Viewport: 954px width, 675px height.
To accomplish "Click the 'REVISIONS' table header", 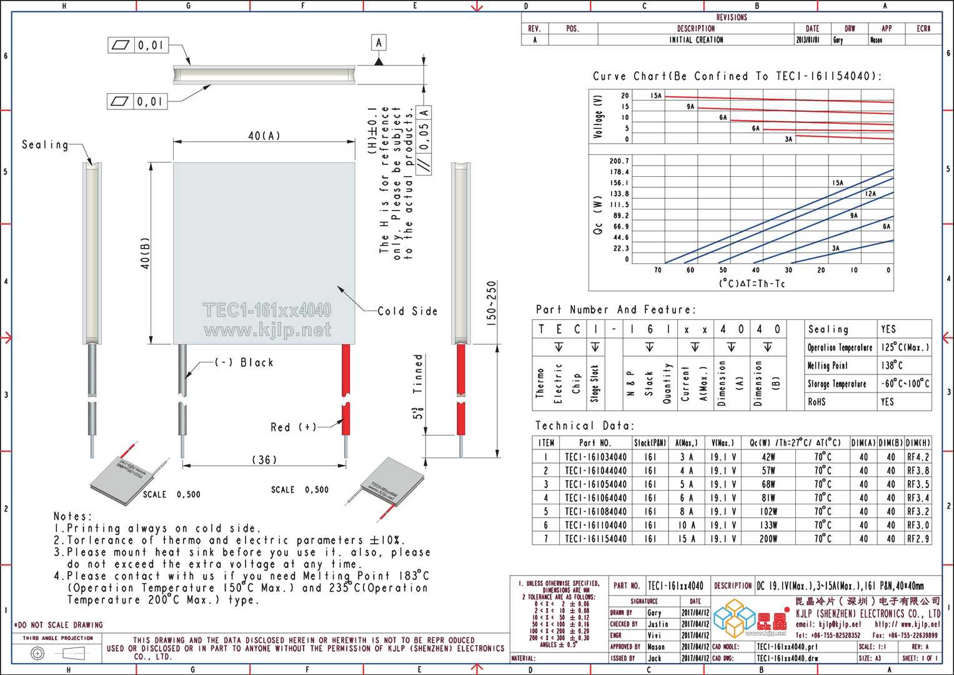I will click(732, 17).
